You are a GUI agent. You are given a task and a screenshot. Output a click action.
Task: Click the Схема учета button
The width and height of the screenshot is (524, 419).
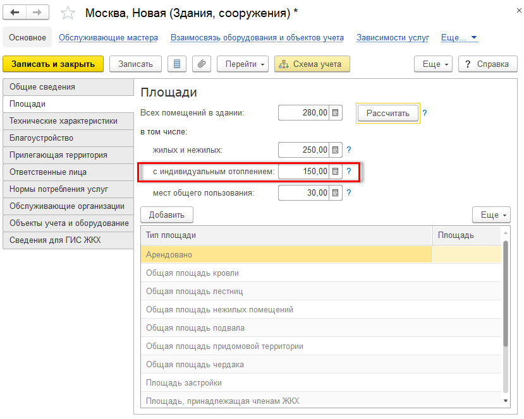[x=312, y=64]
